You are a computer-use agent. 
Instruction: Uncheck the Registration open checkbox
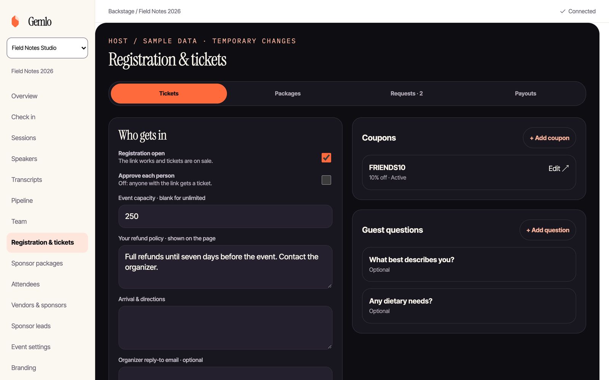(326, 157)
